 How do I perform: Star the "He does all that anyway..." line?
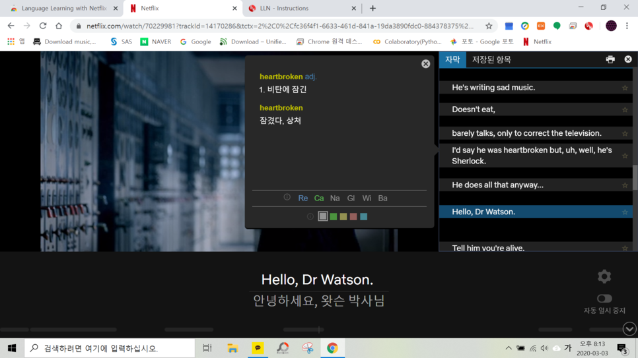625,185
